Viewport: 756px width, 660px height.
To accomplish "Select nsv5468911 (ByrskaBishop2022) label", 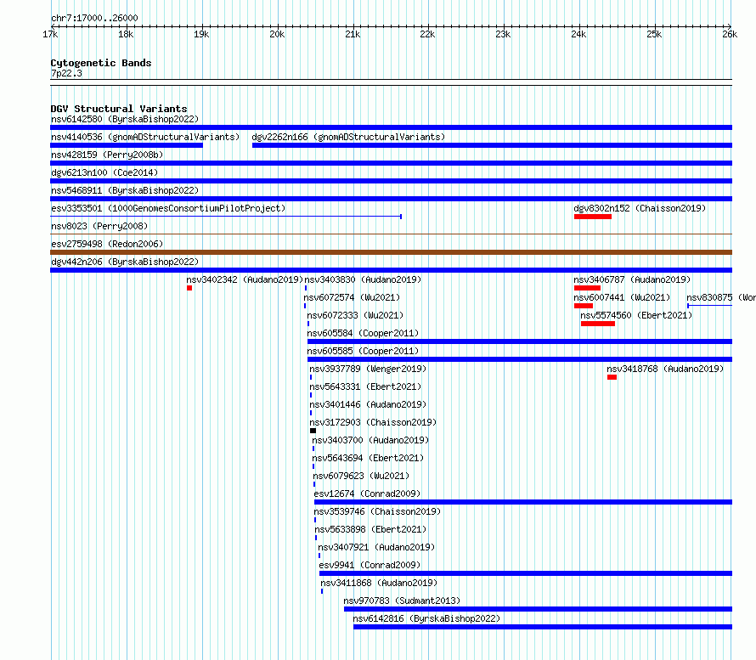I will tap(125, 190).
